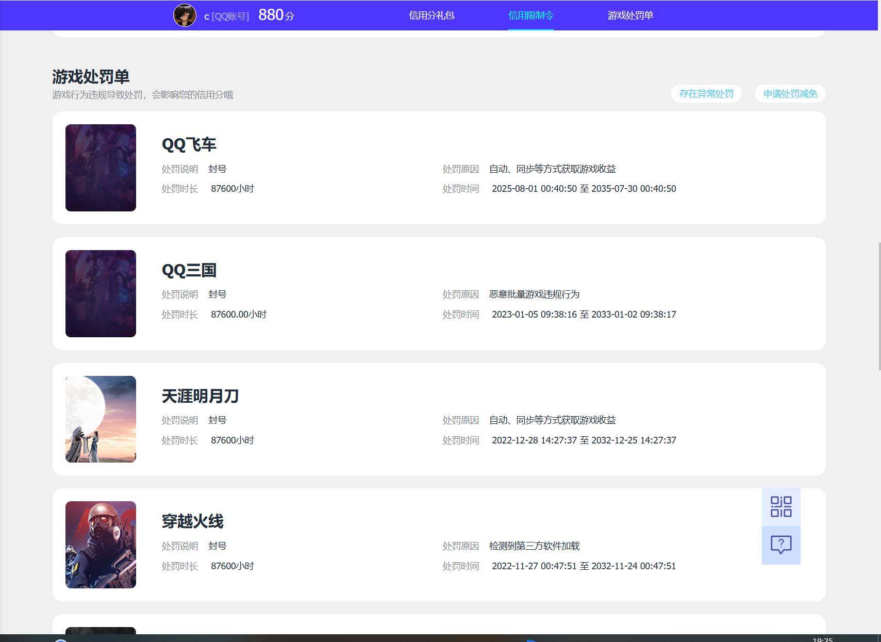881x642 pixels.
Task: Select the 天涯明月刀 title
Action: (x=200, y=396)
